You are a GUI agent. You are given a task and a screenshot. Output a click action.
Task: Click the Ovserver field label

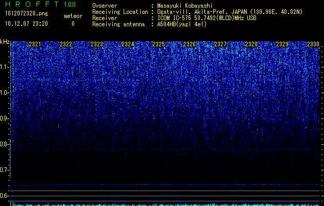105,6
